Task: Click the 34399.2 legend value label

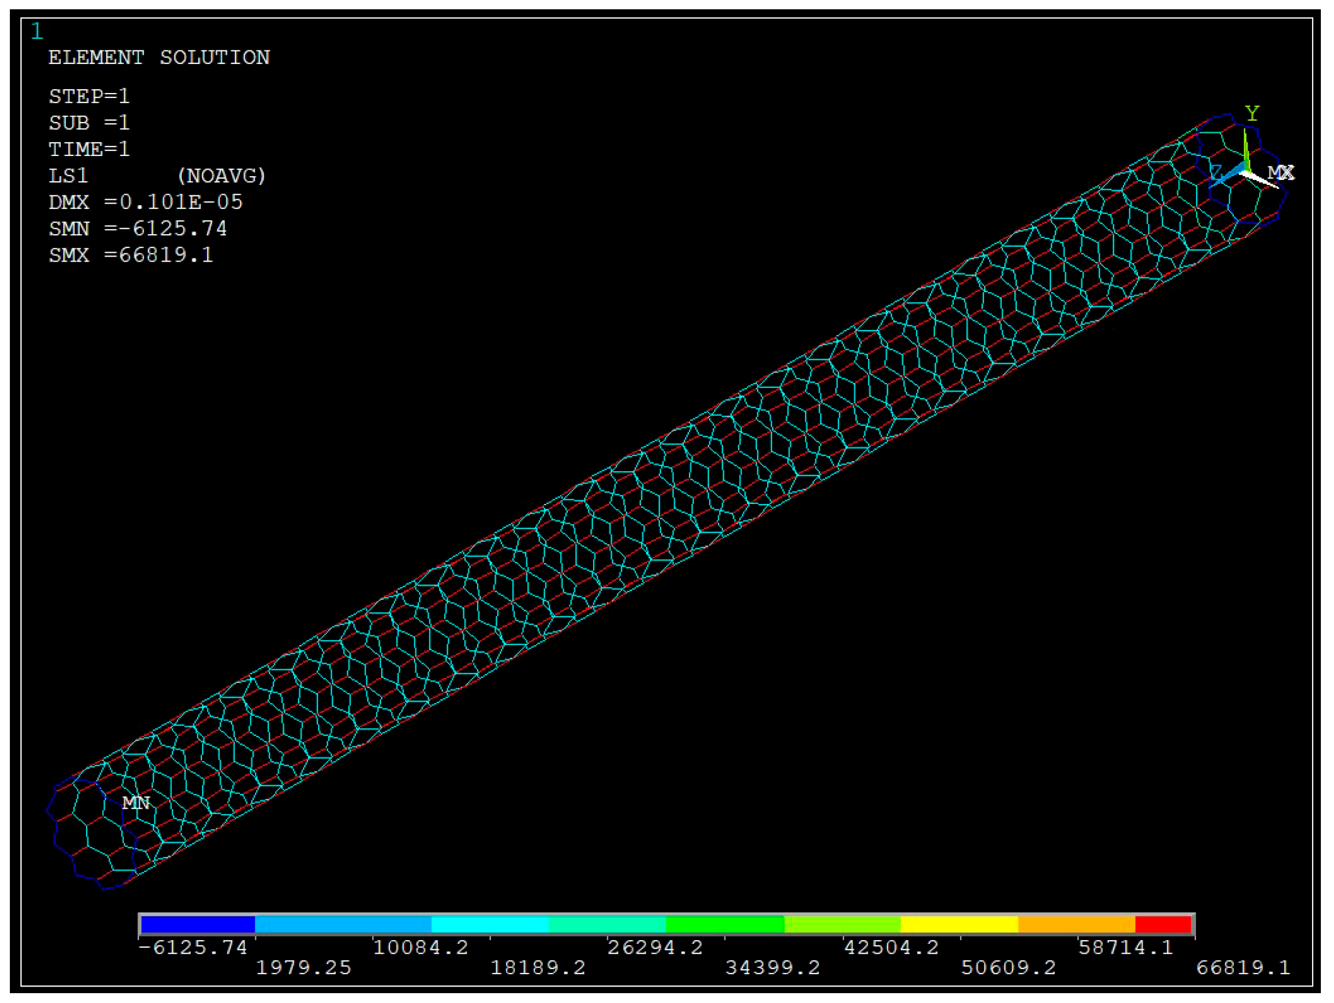Action: coord(773,967)
